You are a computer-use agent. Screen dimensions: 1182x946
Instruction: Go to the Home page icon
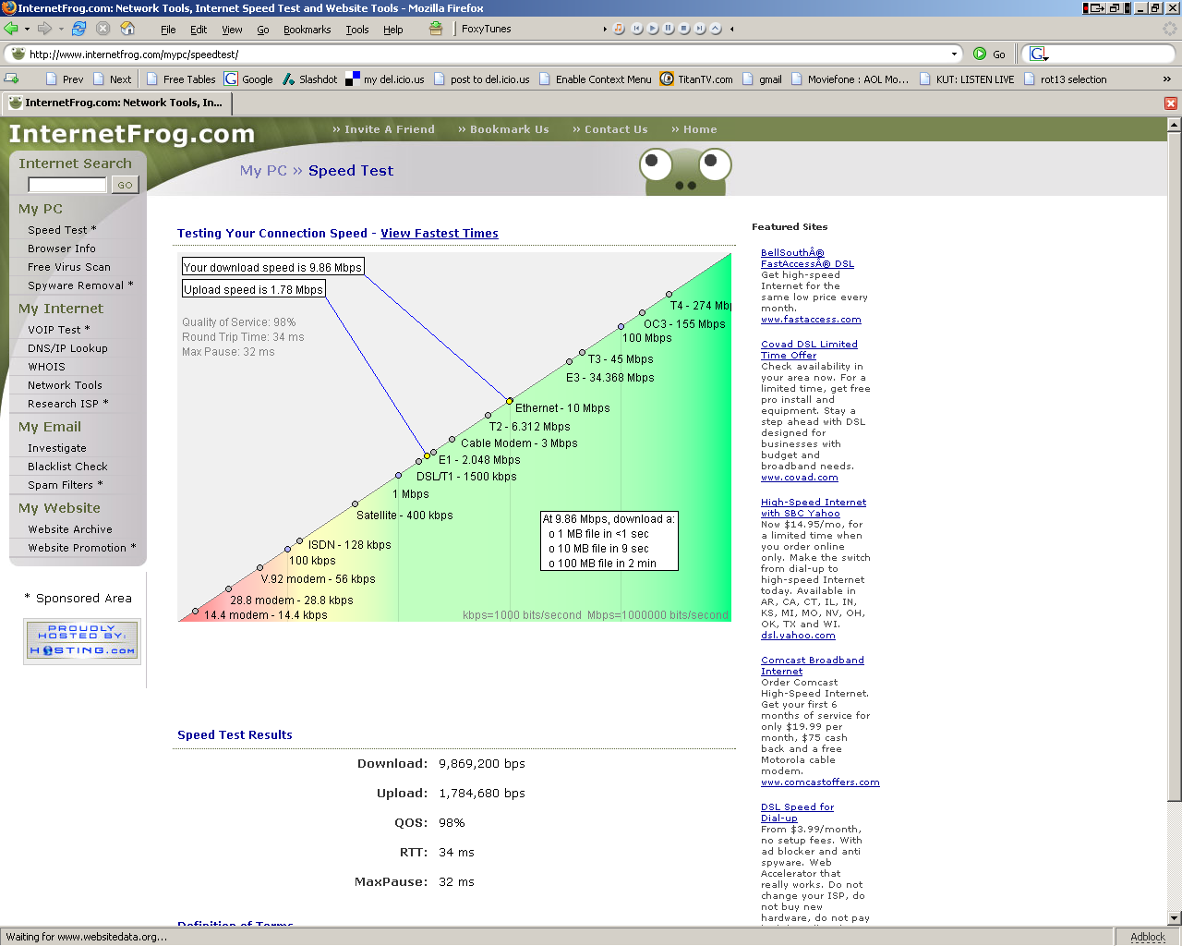point(128,29)
